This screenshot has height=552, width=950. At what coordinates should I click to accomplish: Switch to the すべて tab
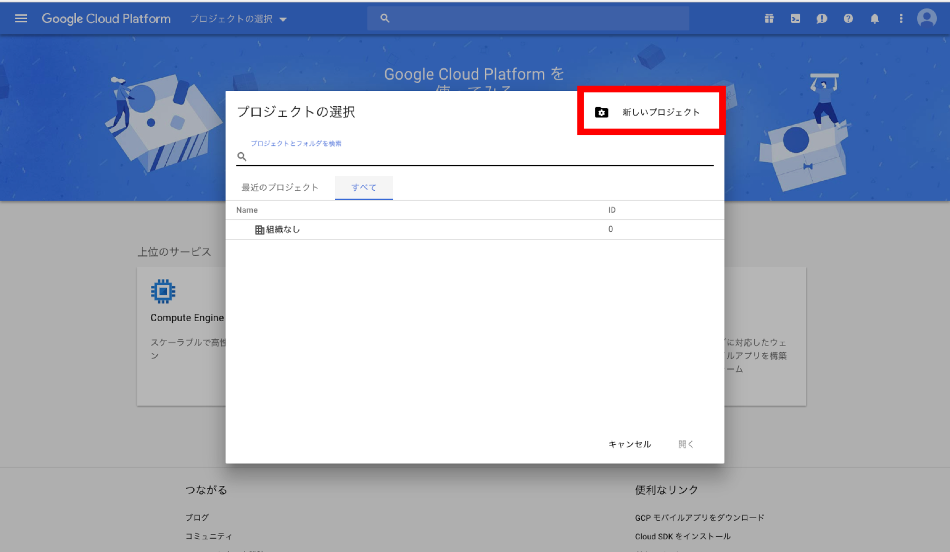pyautogui.click(x=364, y=187)
